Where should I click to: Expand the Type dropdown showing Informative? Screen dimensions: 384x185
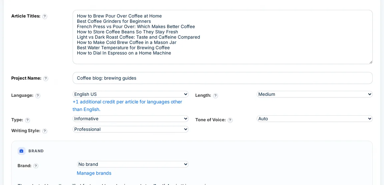pos(131,119)
